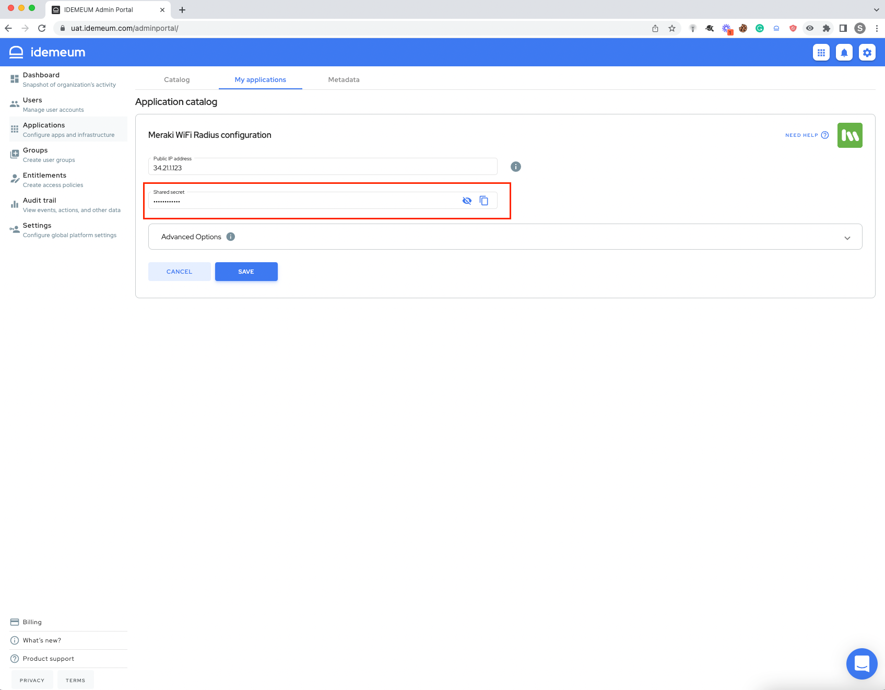Click info icon beside Advanced Options
Screen dimensions: 885x690
pyautogui.click(x=231, y=237)
